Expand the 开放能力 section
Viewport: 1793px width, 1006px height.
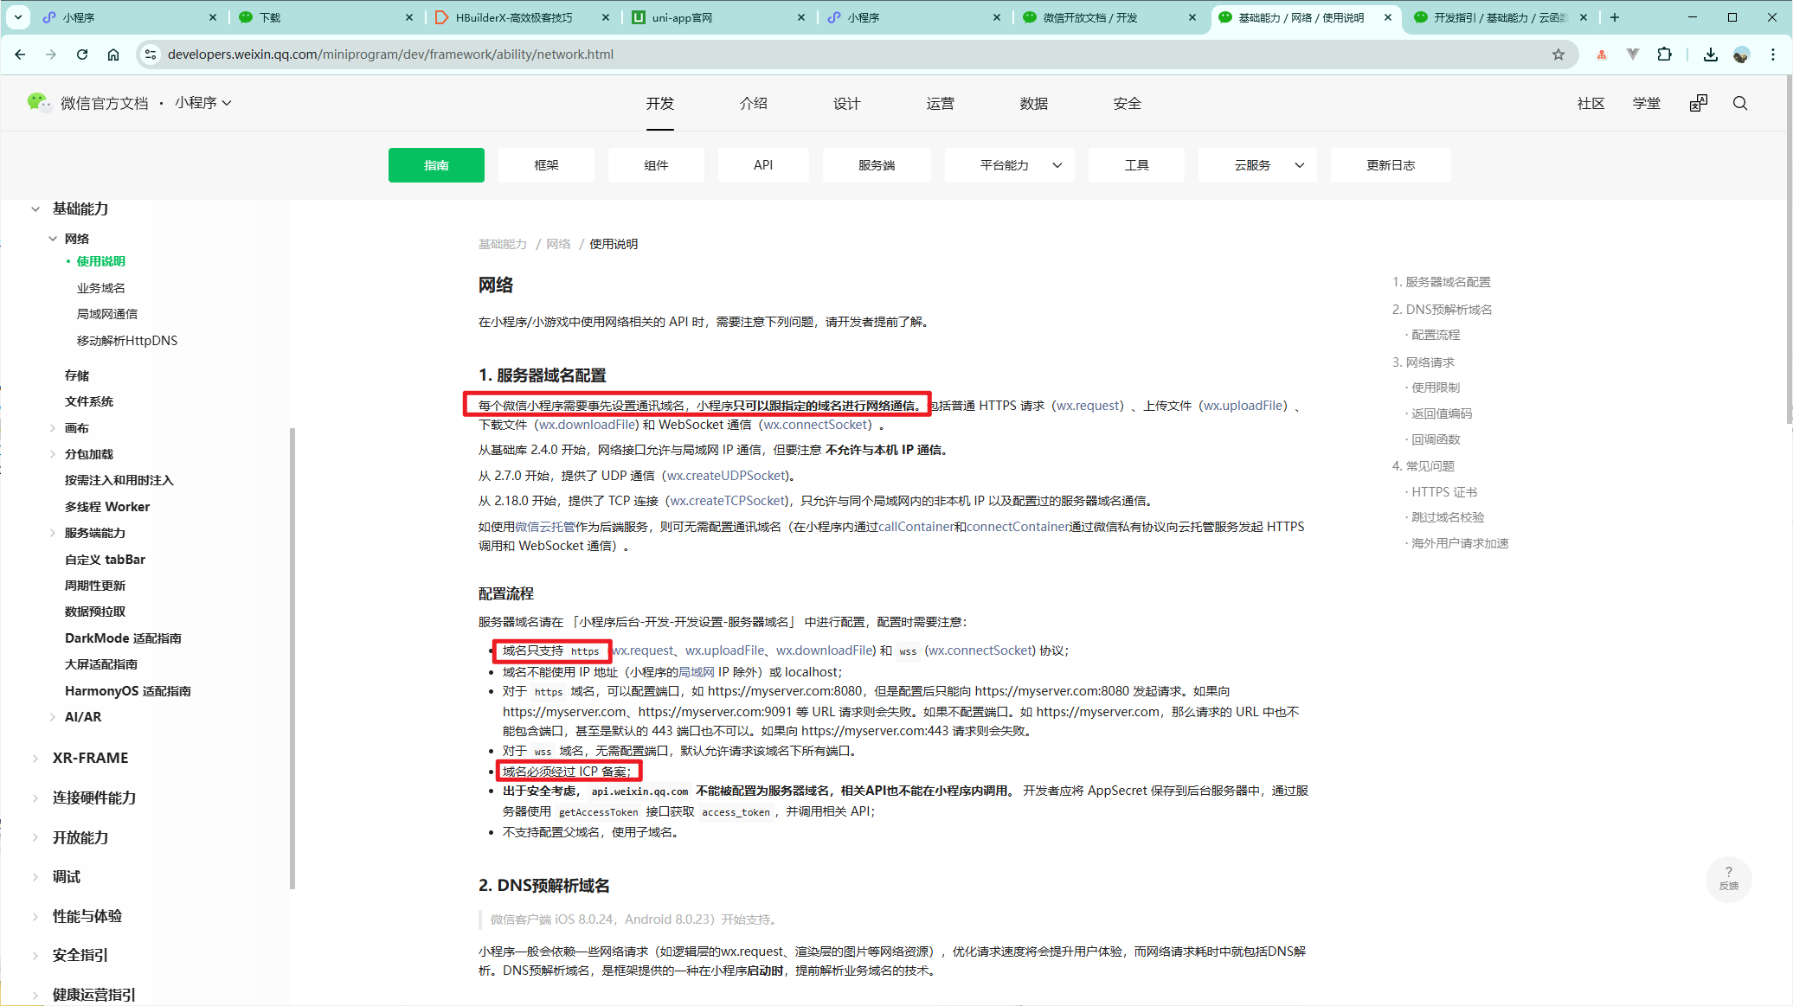(x=35, y=837)
